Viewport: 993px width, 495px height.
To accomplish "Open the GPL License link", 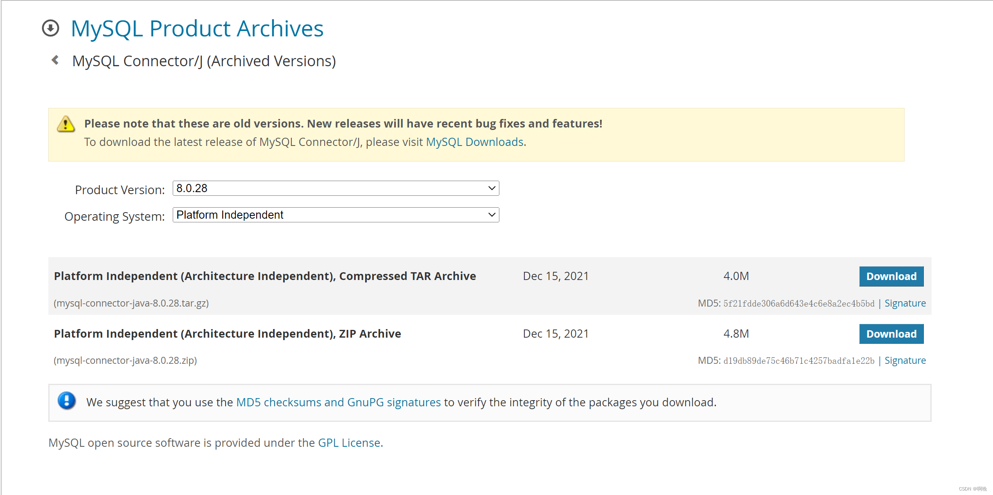I will (349, 443).
